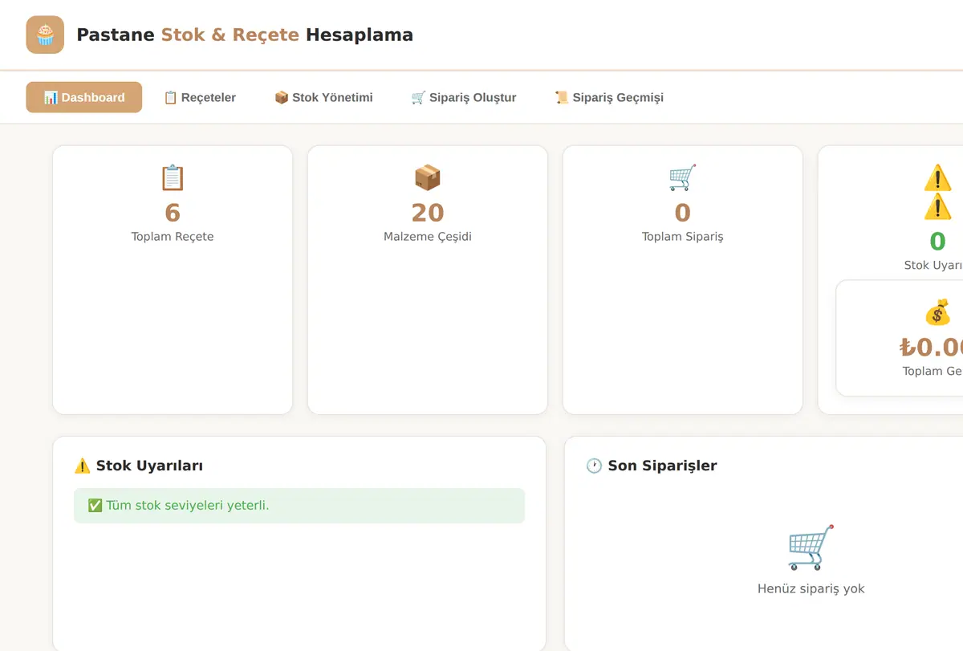Click the Toplam Sipariş label
This screenshot has height=651, width=963.
click(x=683, y=237)
